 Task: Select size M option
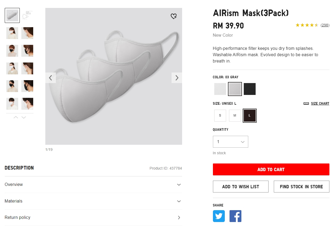pos(235,115)
